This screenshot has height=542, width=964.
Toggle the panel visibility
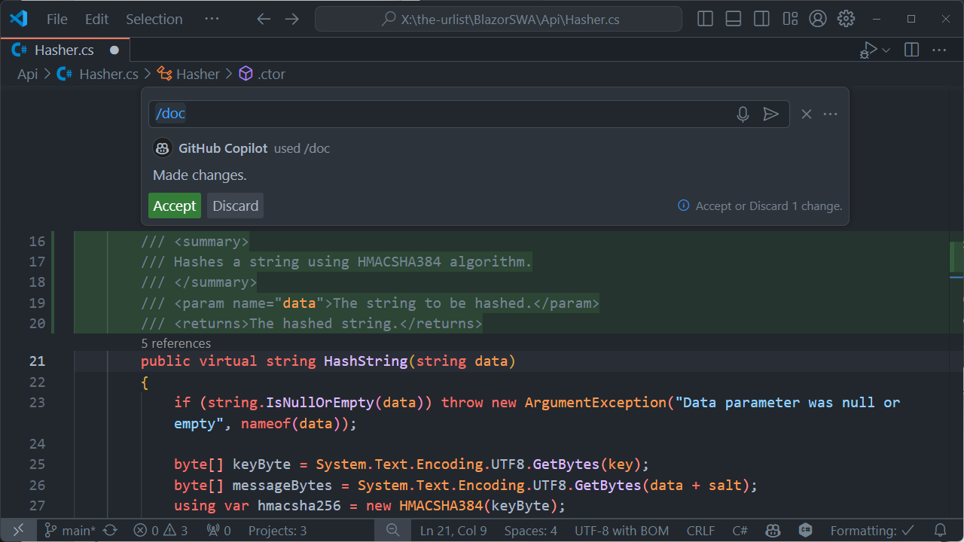click(x=733, y=18)
